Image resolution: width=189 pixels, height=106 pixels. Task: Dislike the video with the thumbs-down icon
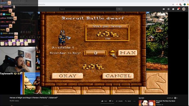110,101
